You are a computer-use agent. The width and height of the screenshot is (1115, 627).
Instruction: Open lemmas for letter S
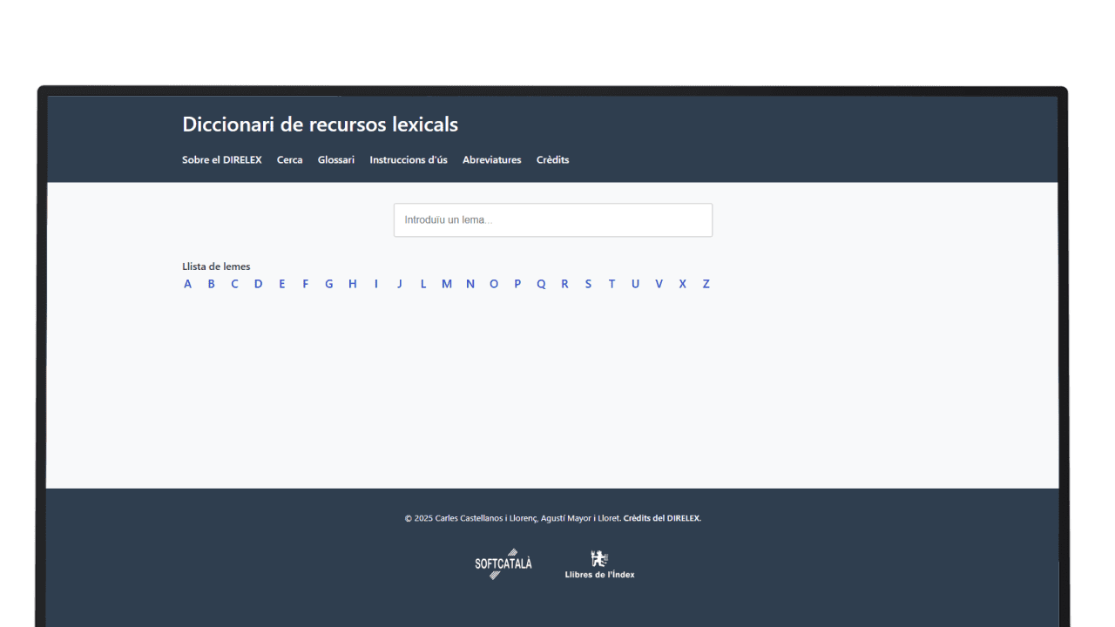tap(588, 284)
